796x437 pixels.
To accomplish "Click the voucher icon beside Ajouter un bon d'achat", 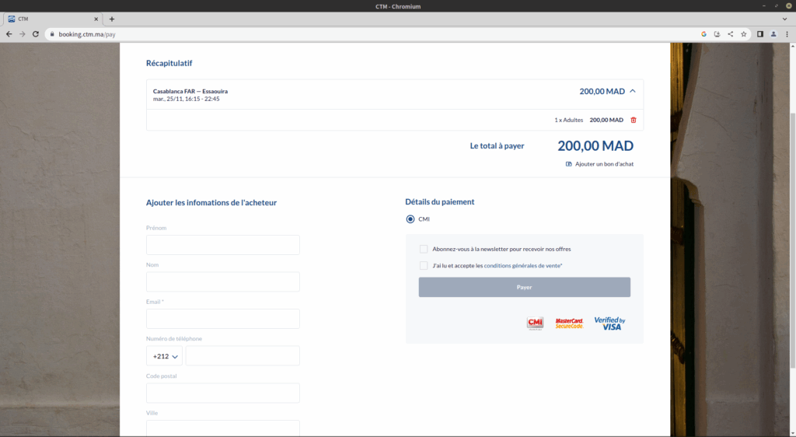I will click(569, 164).
